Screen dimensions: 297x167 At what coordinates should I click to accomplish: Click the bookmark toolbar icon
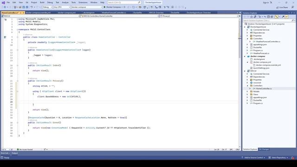(172, 7)
